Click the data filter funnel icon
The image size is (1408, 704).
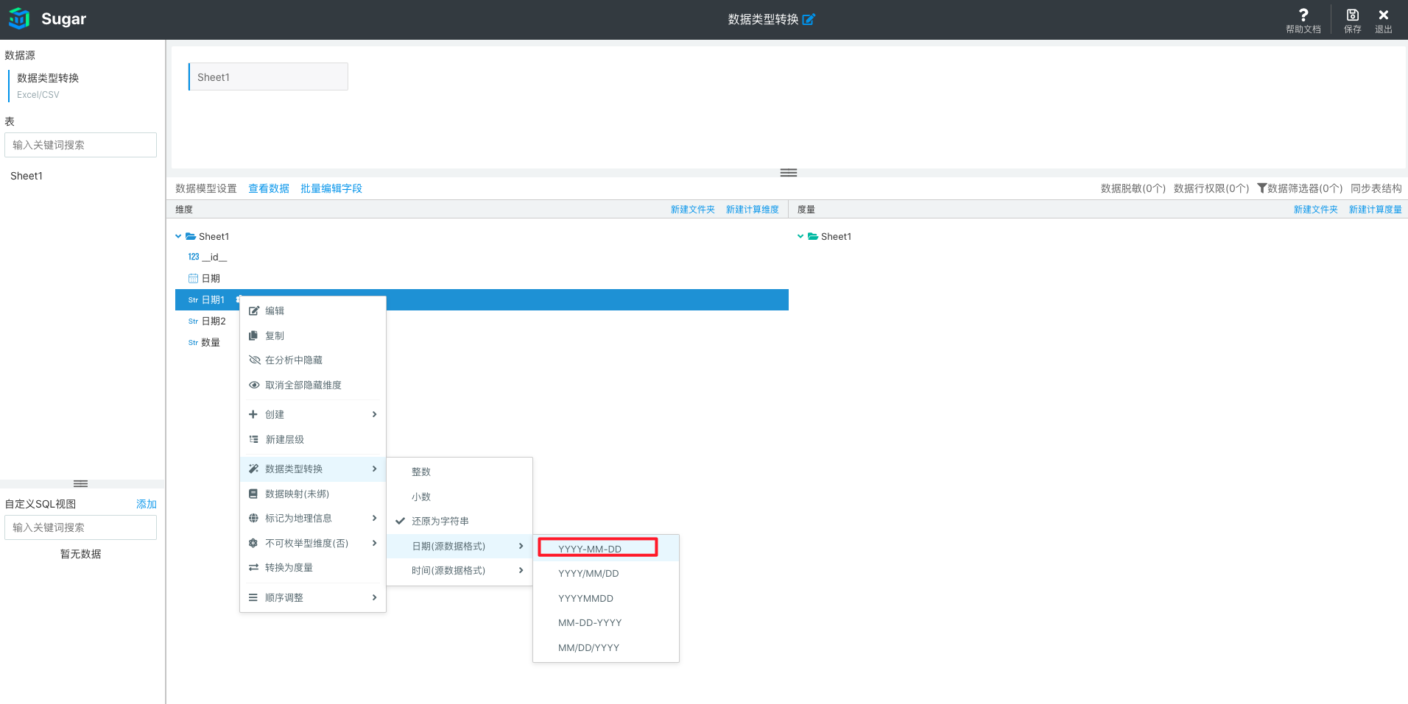point(1261,188)
